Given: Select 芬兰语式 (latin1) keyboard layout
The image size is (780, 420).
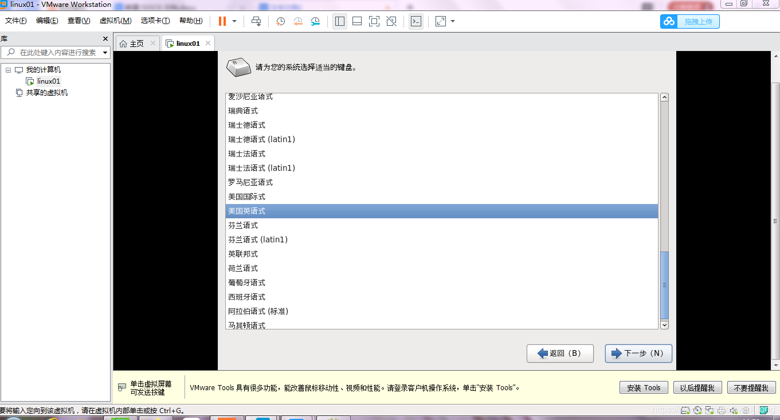Looking at the screenshot, I should click(x=442, y=240).
